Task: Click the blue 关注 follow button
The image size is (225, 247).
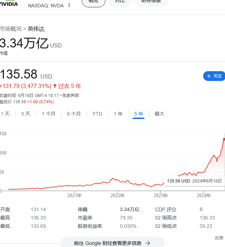Action: click(x=214, y=76)
